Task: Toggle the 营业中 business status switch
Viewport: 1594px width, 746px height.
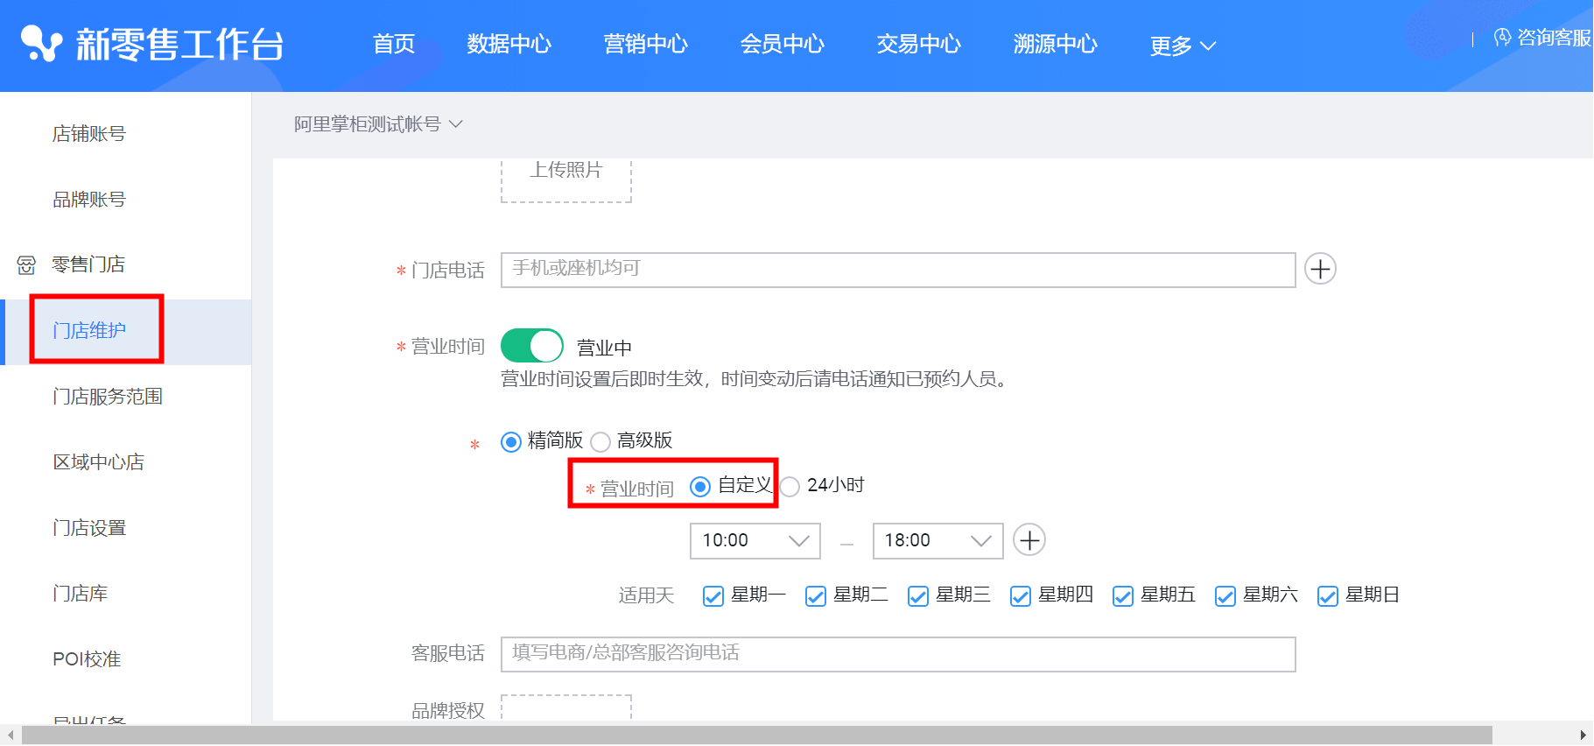Action: (x=532, y=346)
